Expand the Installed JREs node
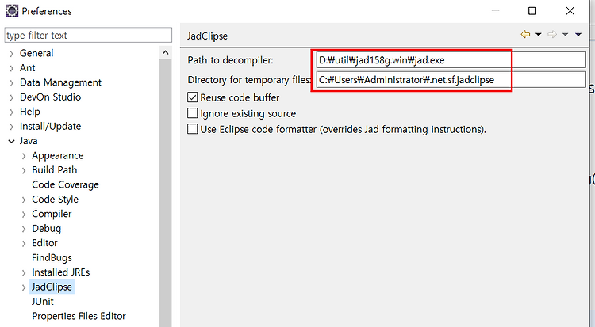 (24, 272)
